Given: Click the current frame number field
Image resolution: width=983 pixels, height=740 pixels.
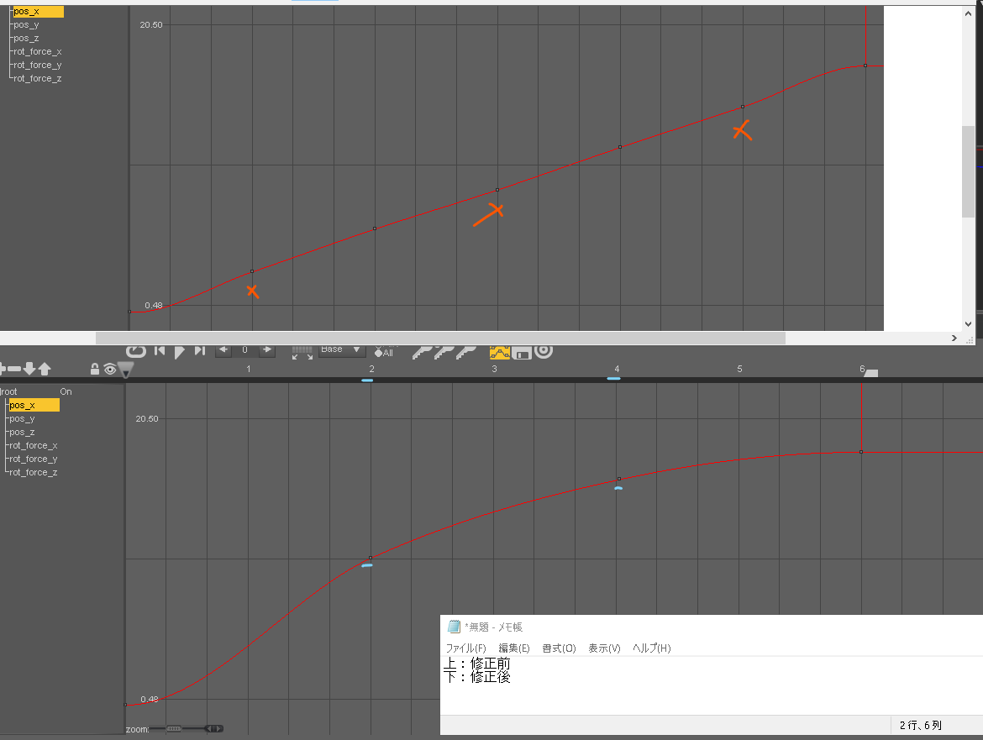Looking at the screenshot, I should point(245,349).
